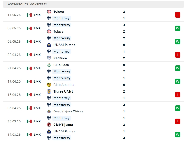The width and height of the screenshot is (187, 142).
Task: Click the LMX league label on the 06.04.25 row
Action: (37, 108)
